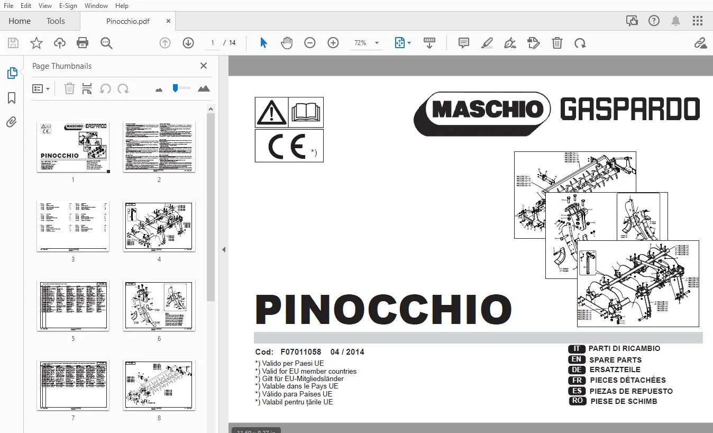
Task: Open the File menu
Action: [x=8, y=6]
